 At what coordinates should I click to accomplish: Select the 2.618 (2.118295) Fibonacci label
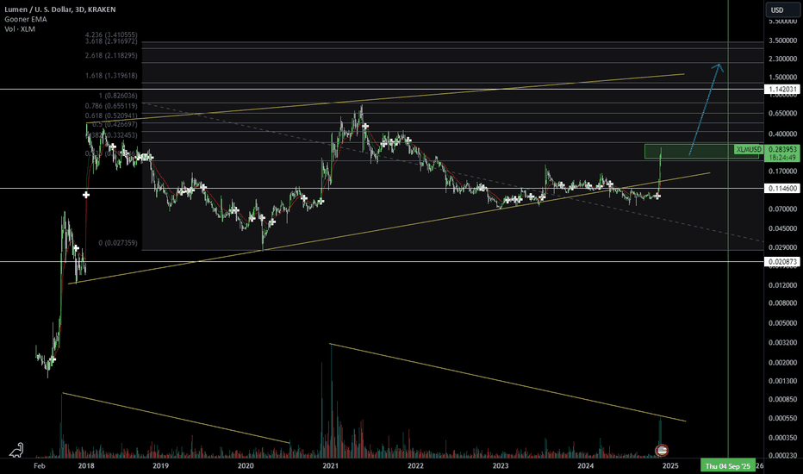(x=111, y=55)
